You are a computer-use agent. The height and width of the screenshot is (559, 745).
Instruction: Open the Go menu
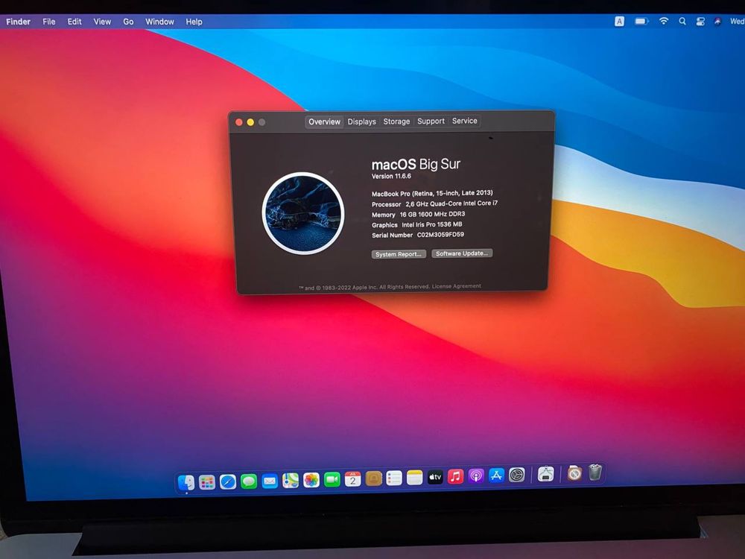pos(128,22)
